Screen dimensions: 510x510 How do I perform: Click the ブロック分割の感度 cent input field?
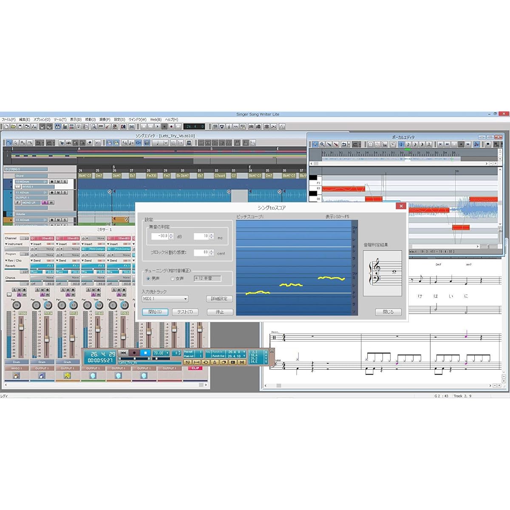[x=201, y=252]
